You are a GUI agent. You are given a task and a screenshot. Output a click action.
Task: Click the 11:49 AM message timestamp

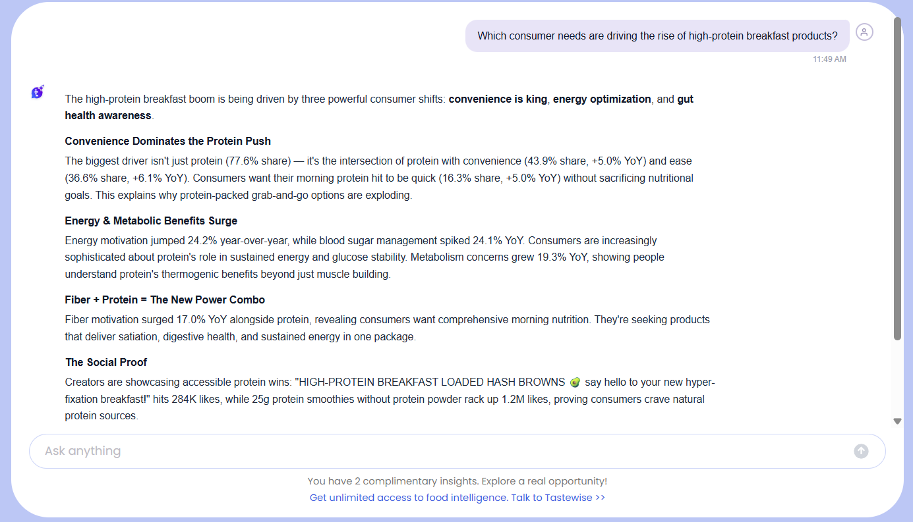(829, 59)
